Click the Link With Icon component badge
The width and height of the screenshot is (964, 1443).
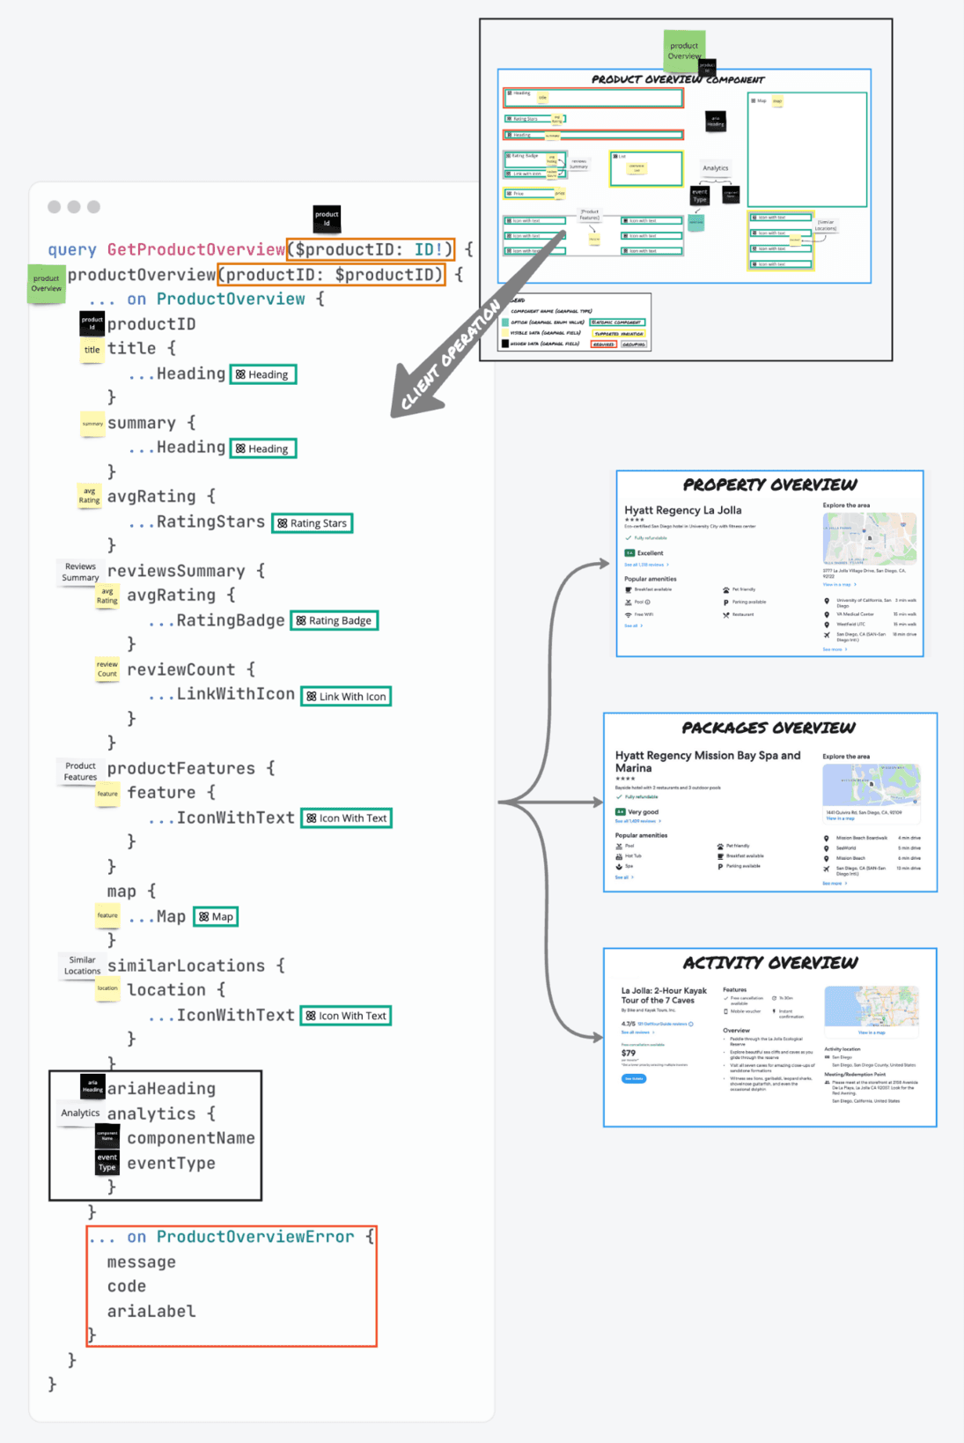tap(346, 696)
